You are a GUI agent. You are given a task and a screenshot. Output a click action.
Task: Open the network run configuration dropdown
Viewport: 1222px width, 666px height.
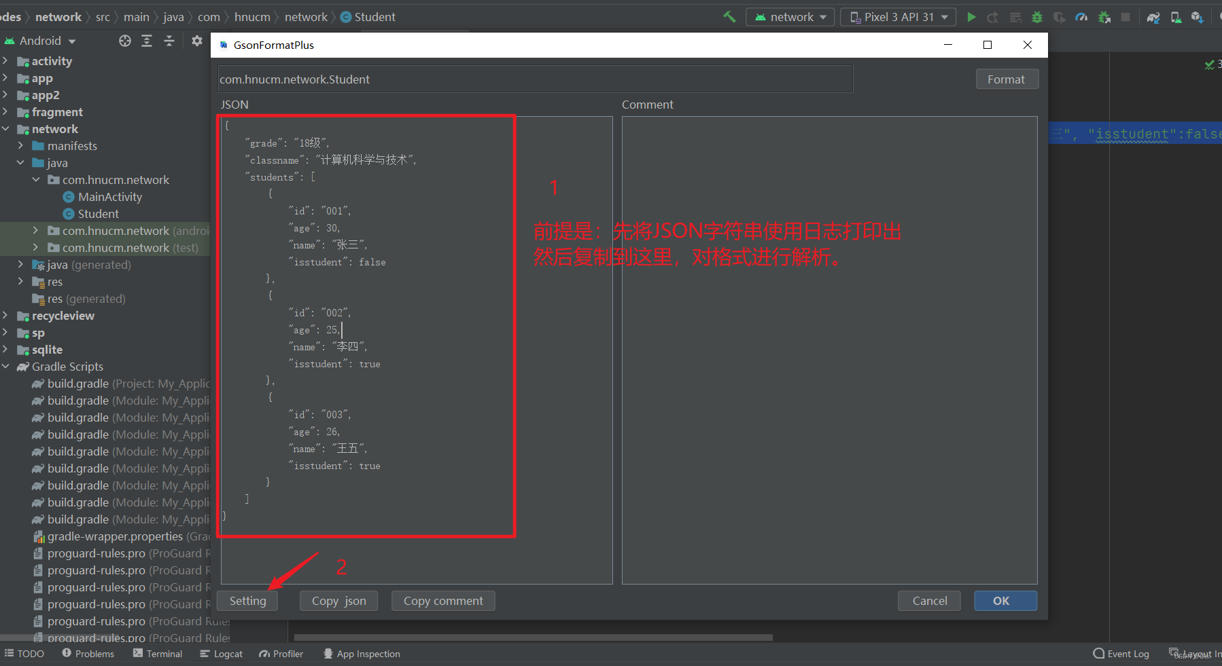790,17
